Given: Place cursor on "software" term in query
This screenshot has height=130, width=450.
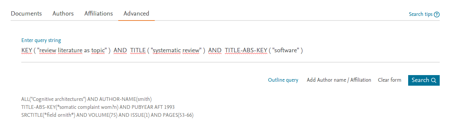Looking at the screenshot, I should tap(285, 51).
